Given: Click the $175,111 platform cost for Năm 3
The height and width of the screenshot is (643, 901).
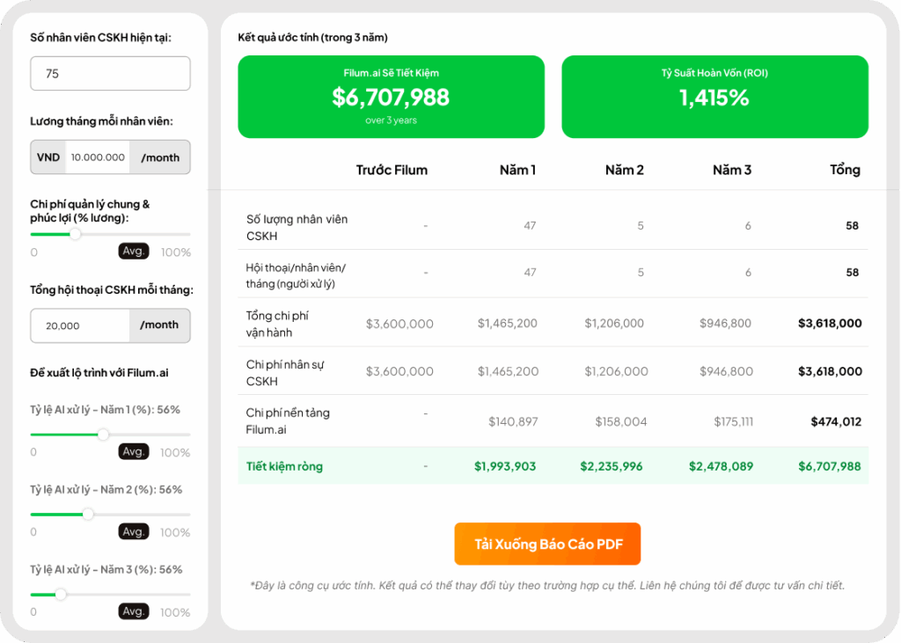Looking at the screenshot, I should point(733,422).
